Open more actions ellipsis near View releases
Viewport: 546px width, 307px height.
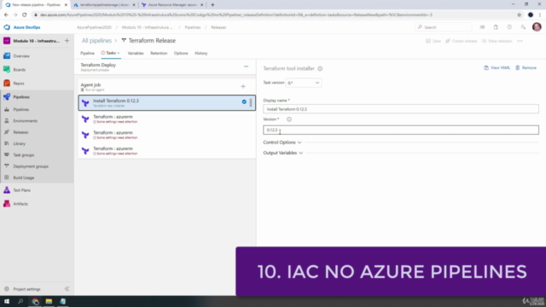(x=520, y=41)
